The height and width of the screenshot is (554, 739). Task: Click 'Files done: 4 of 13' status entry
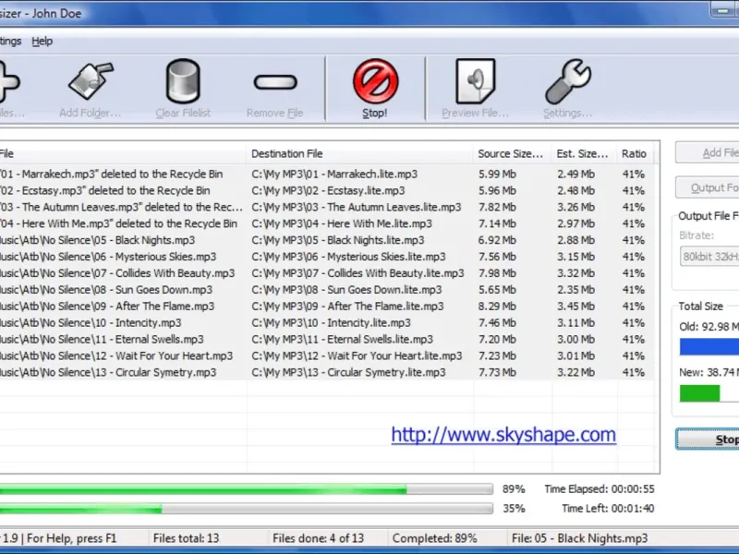pyautogui.click(x=318, y=538)
